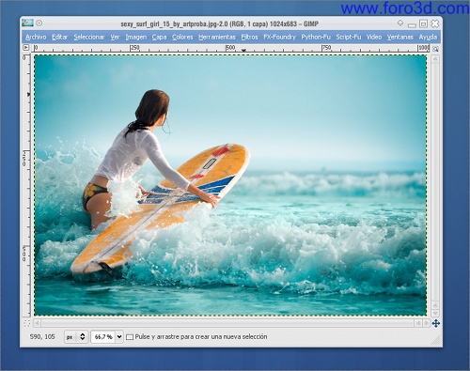
Task: Click the vertical scrollbar down arrow
Action: point(435,313)
